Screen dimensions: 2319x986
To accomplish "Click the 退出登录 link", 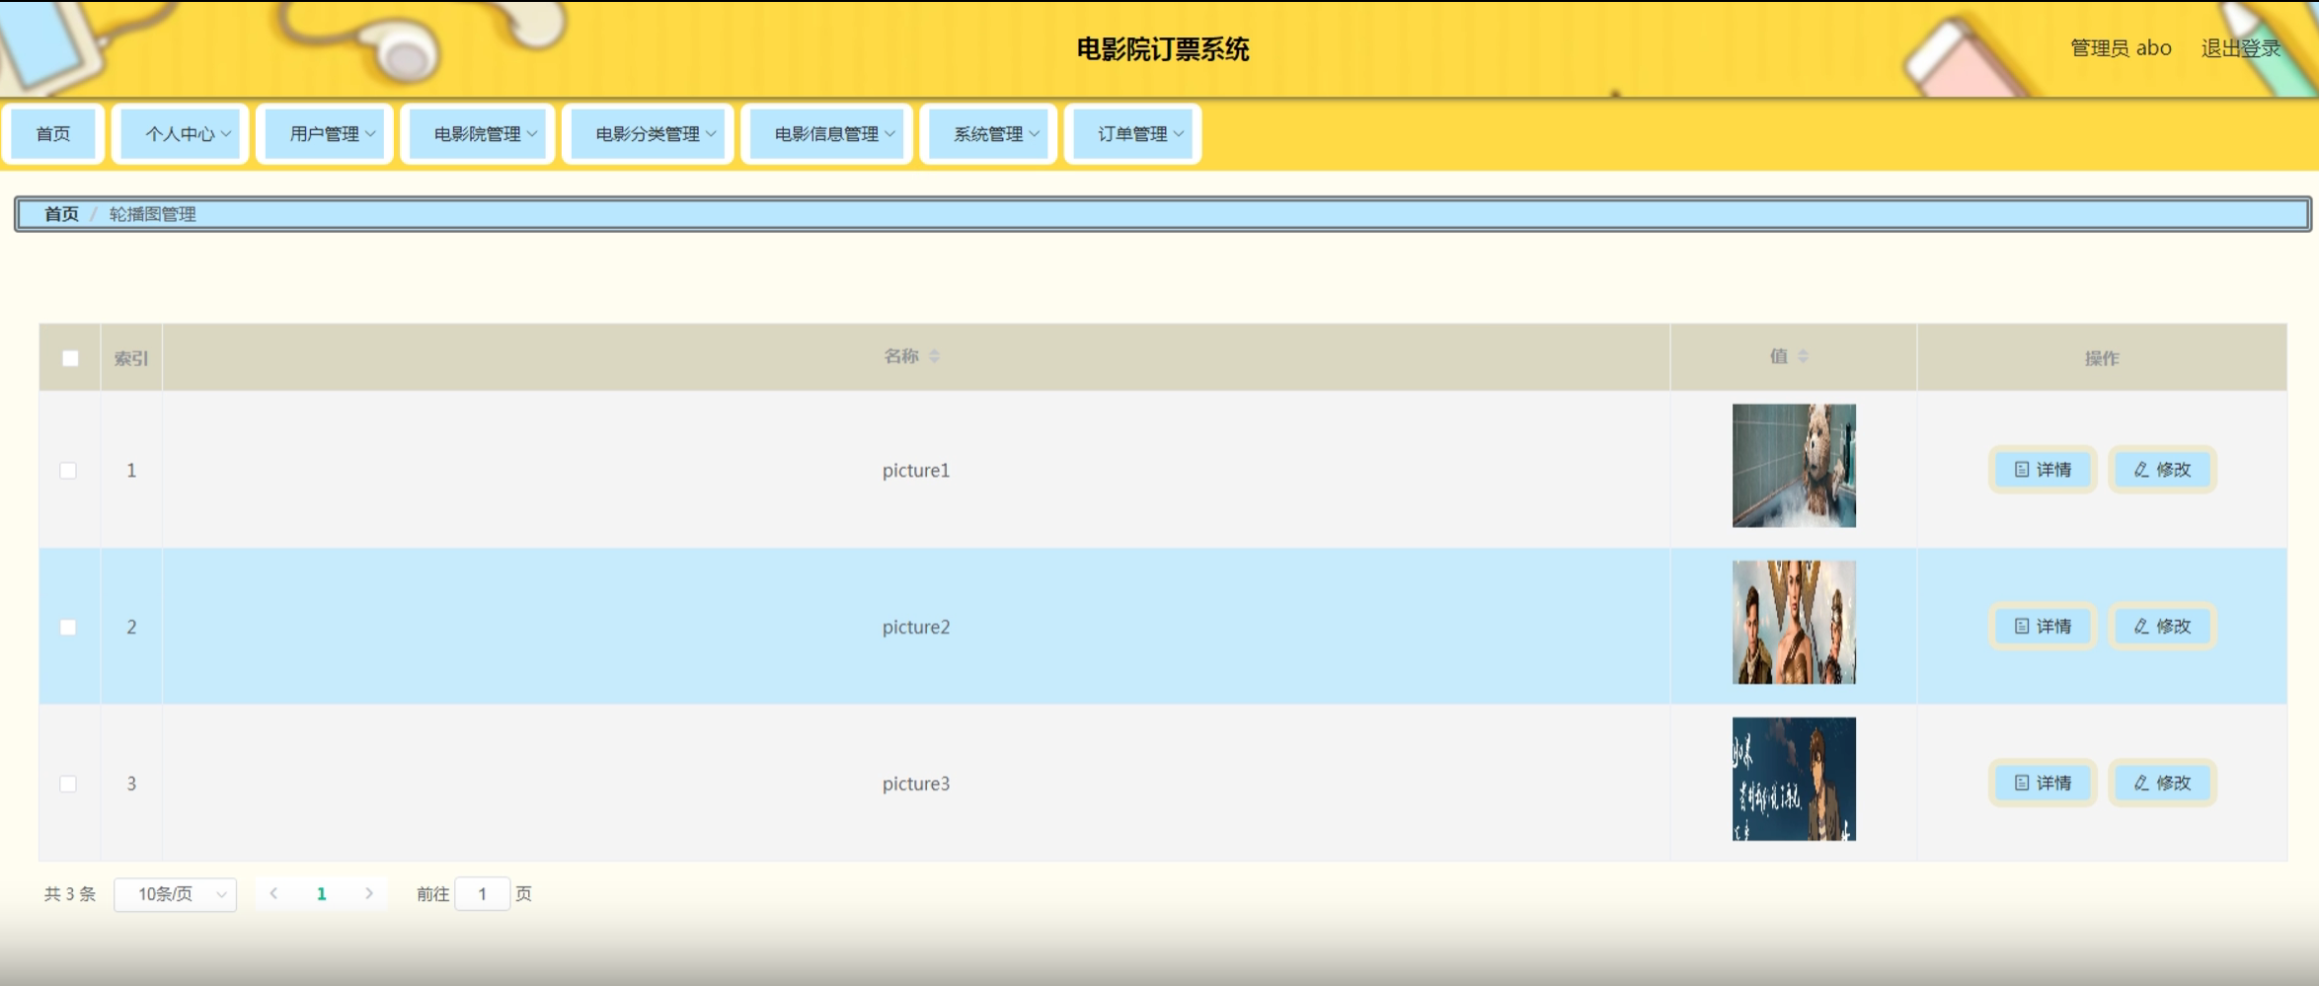I will 2241,48.
